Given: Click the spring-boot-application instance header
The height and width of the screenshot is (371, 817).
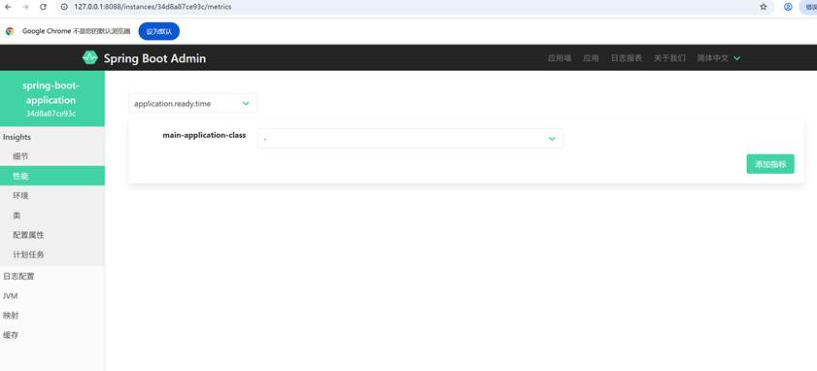Looking at the screenshot, I should (x=52, y=98).
